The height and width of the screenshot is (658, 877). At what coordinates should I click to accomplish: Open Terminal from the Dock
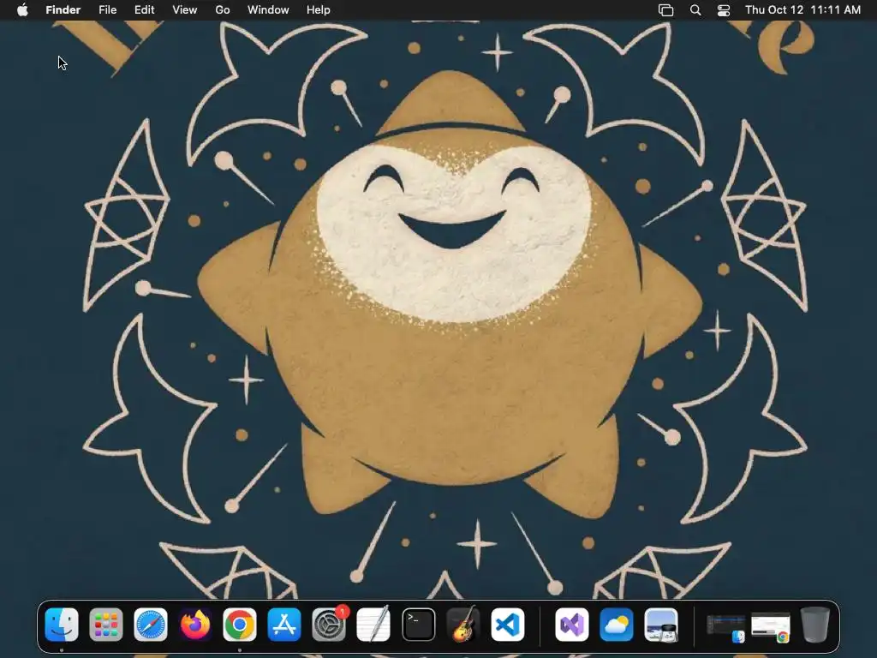pos(418,624)
